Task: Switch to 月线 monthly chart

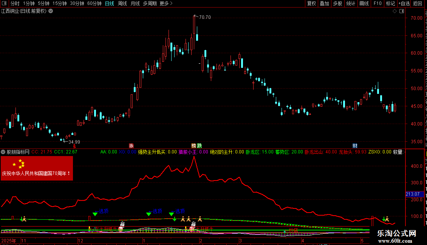Action: (135, 3)
